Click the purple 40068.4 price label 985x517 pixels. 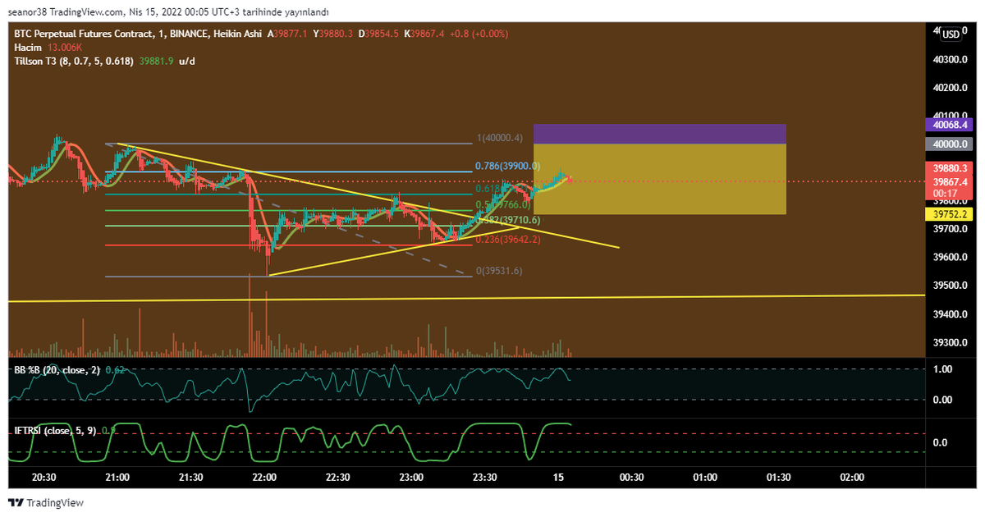[951, 125]
